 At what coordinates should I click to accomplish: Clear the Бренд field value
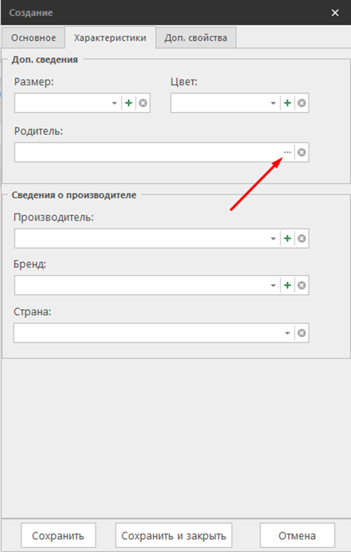pyautogui.click(x=302, y=285)
